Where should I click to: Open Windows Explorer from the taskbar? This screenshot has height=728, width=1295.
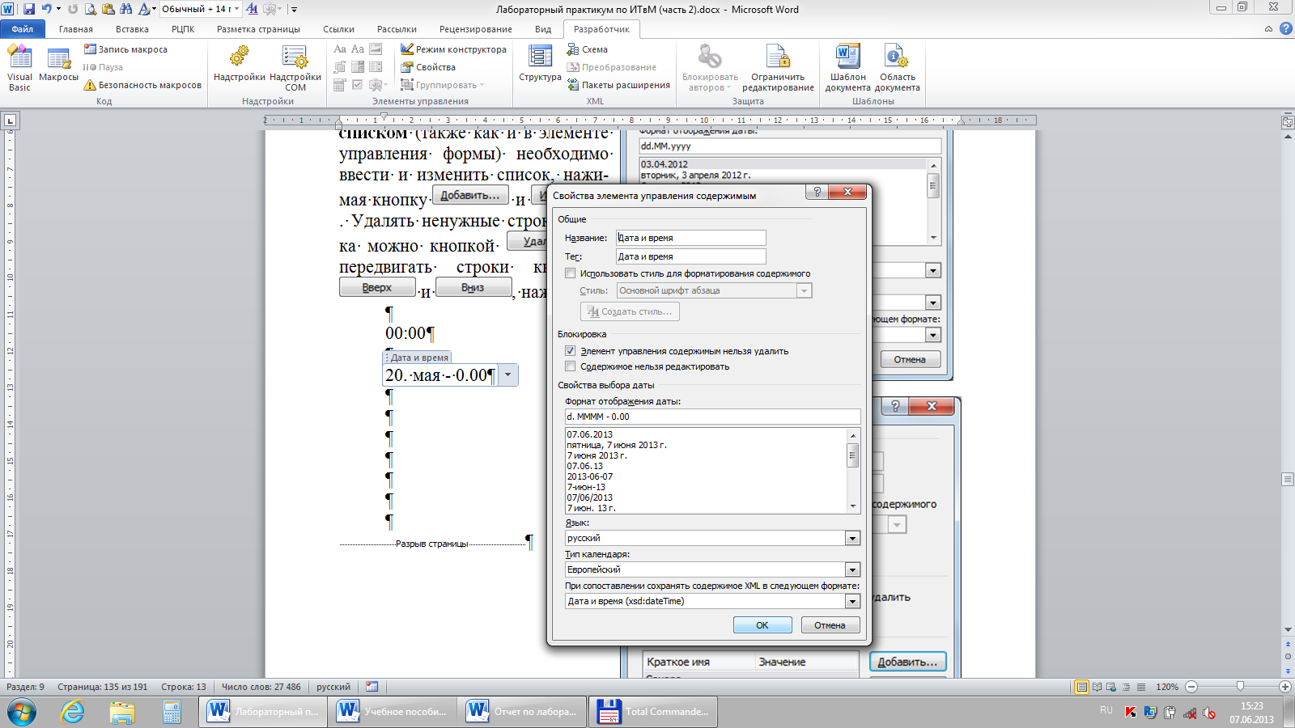[121, 712]
